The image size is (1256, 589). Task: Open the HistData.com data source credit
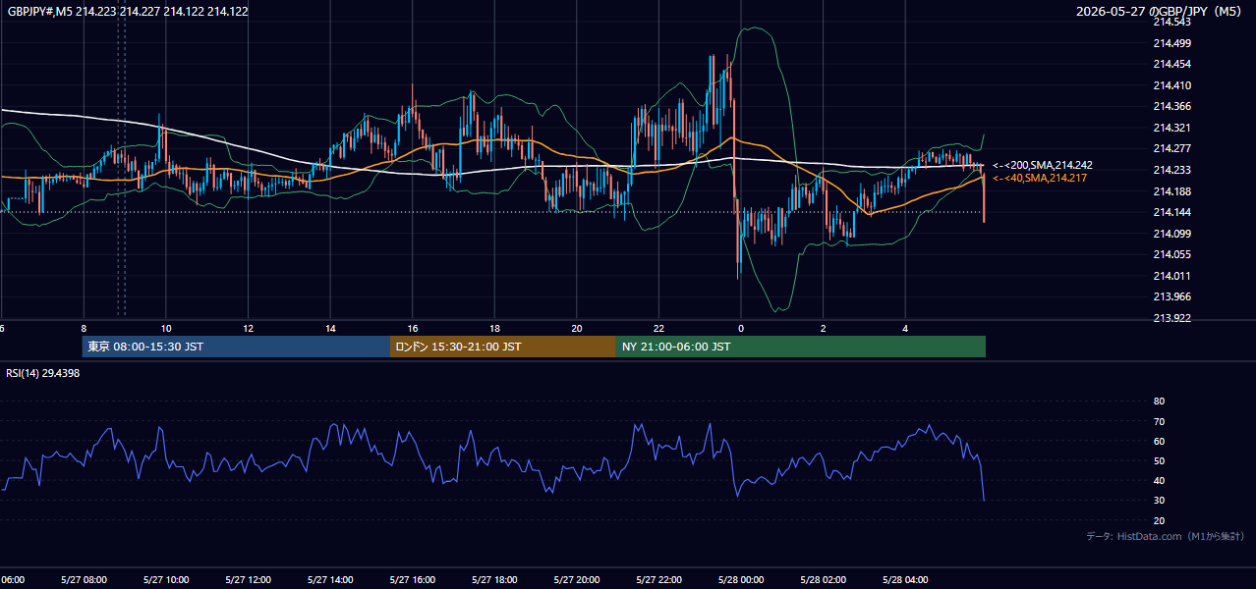[x=1166, y=536]
